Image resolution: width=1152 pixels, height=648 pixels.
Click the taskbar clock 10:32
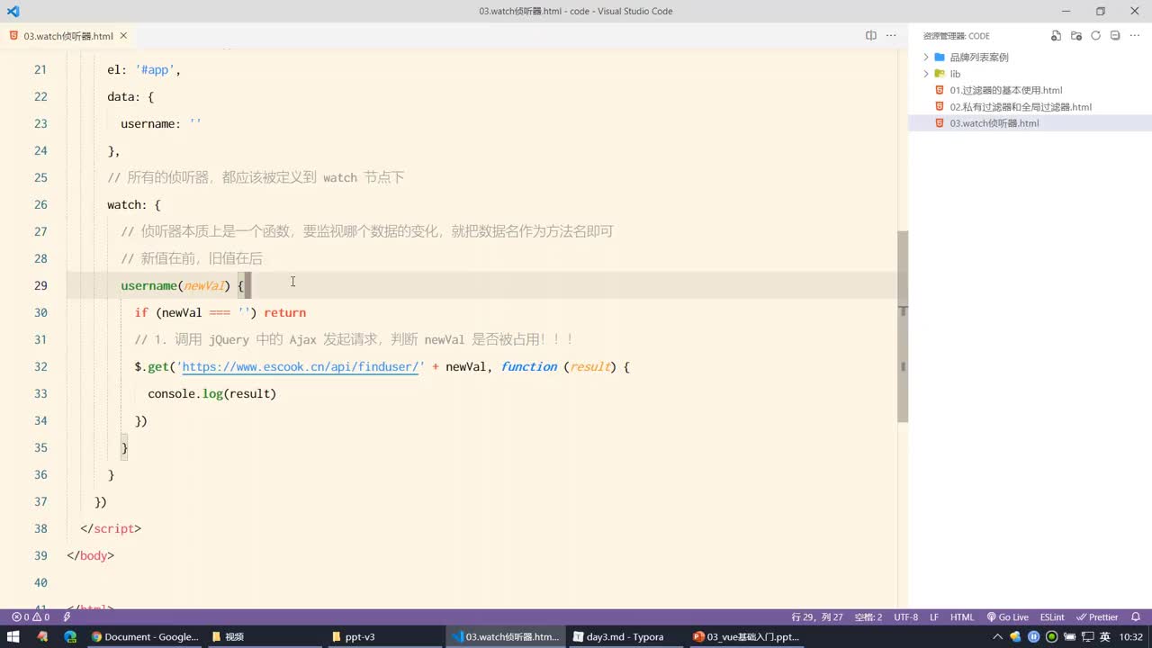1131,636
